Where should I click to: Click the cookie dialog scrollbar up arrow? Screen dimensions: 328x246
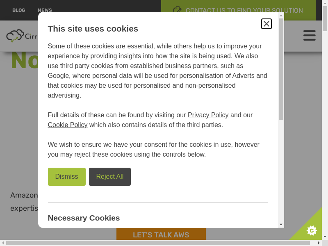(x=281, y=16)
